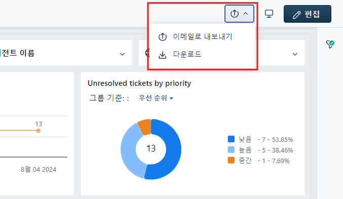Click the download arrow icon in menu
This screenshot has height=199, width=343.
coord(162,55)
